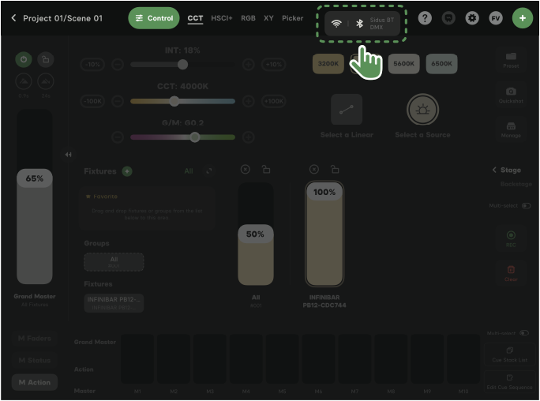Click minus icon next to INT slider

(118, 65)
